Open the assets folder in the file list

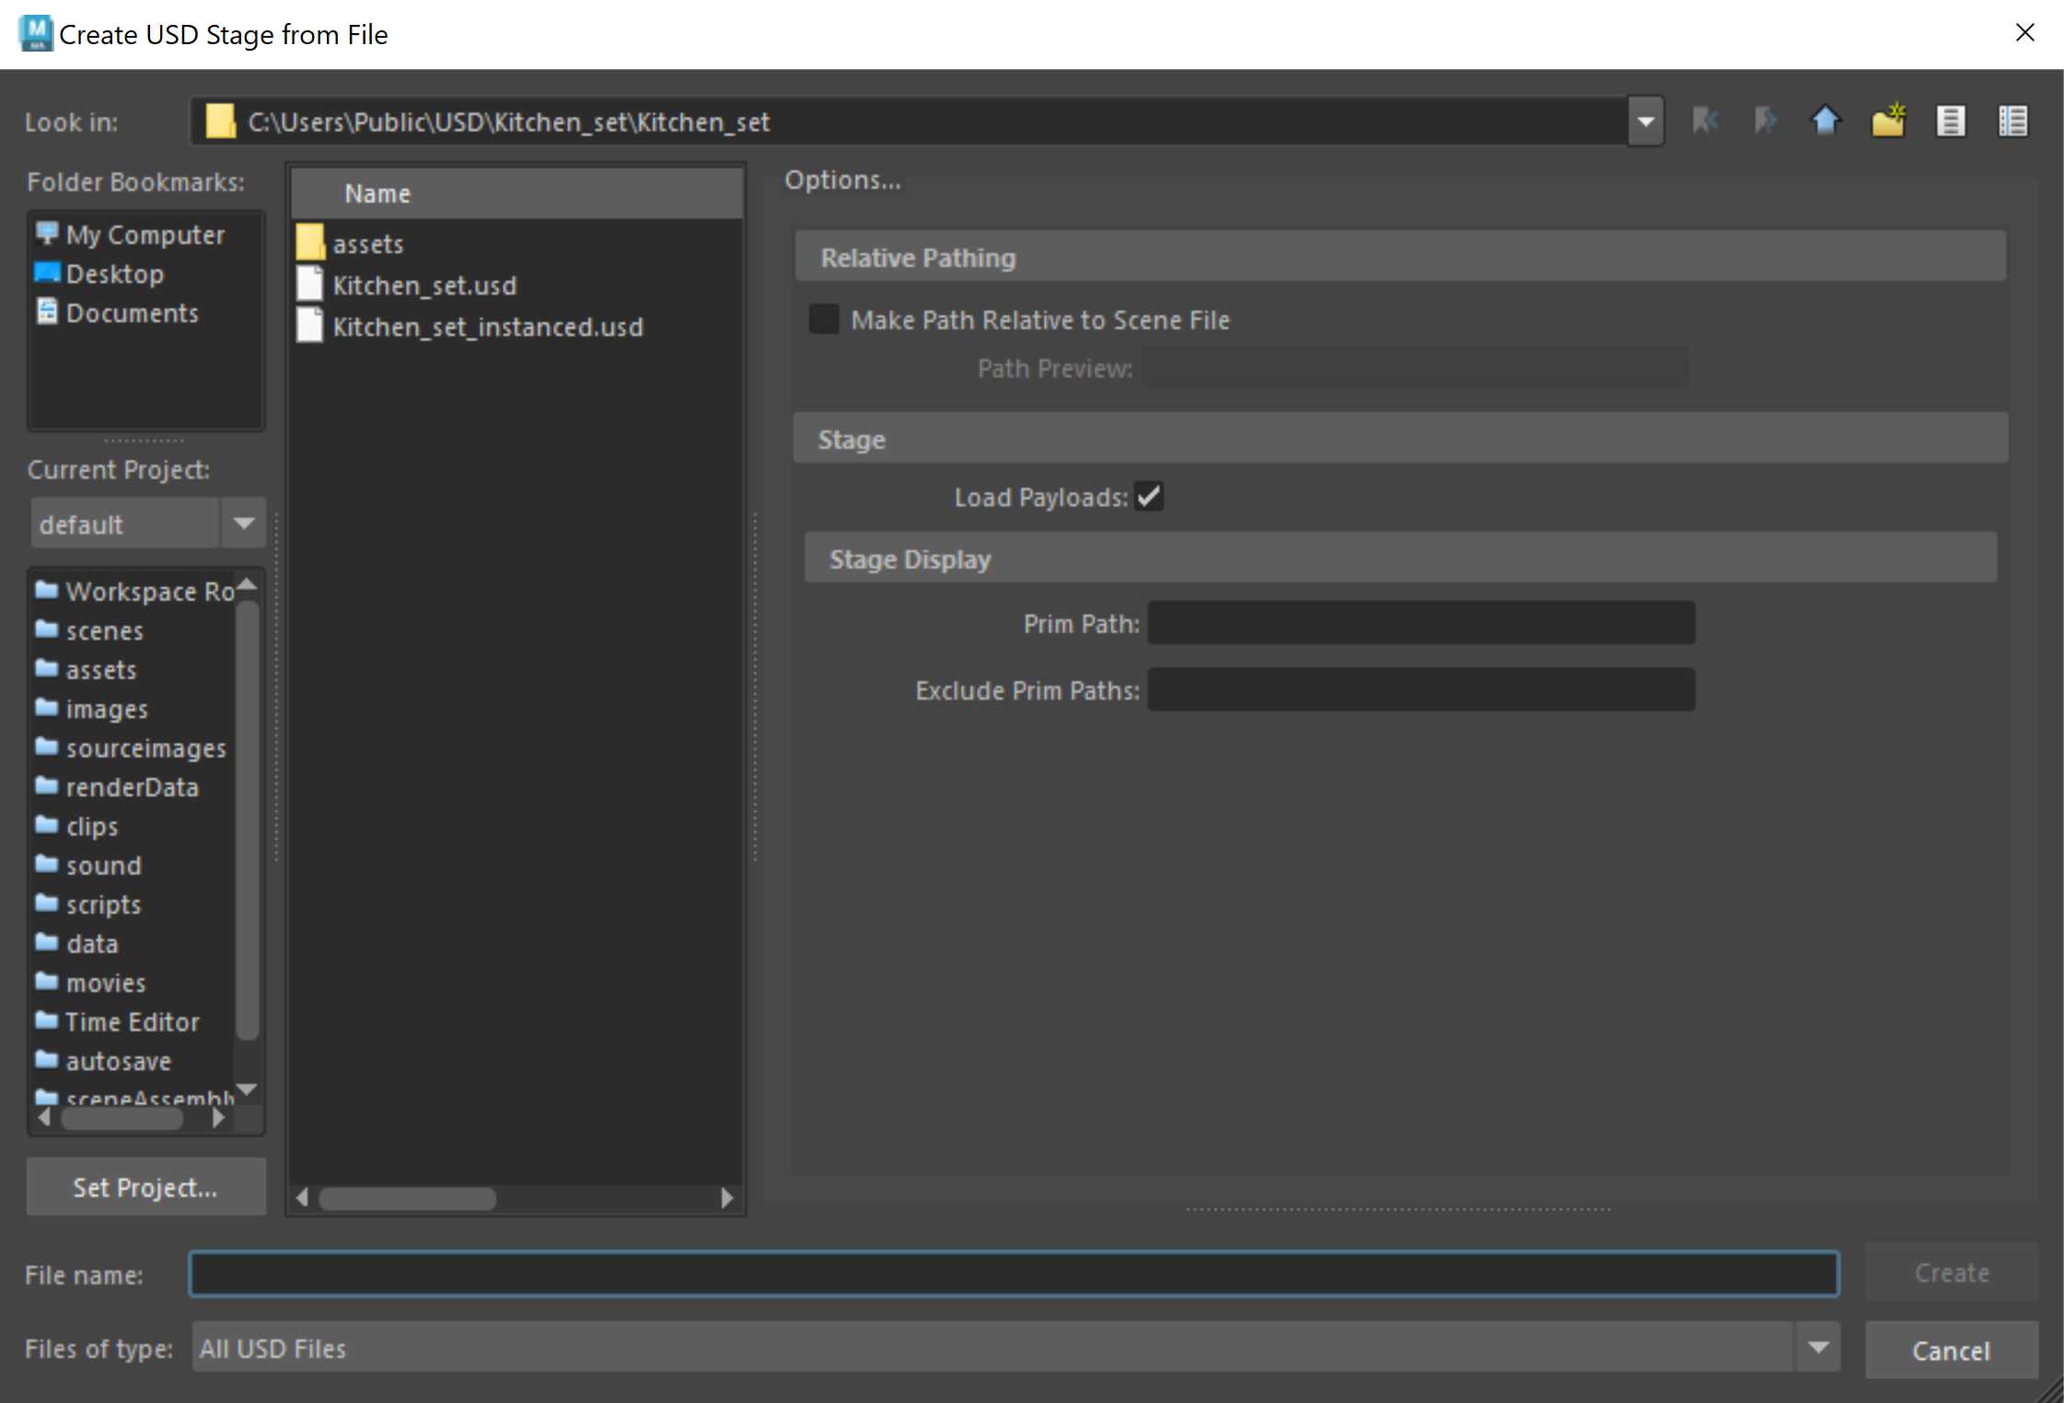(368, 244)
